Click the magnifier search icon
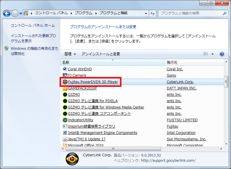The width and height of the screenshot is (231, 169). (225, 13)
